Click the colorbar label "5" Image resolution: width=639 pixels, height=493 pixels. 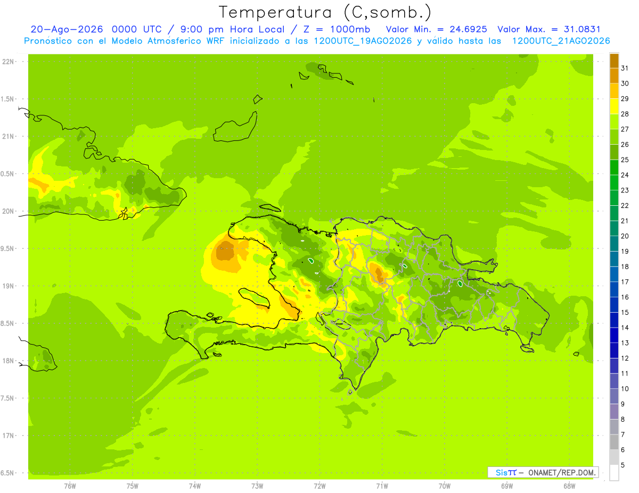(x=623, y=465)
